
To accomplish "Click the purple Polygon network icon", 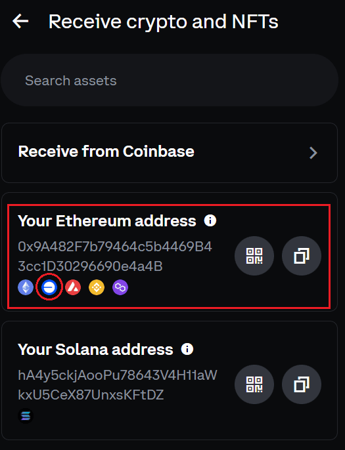I will point(120,287).
